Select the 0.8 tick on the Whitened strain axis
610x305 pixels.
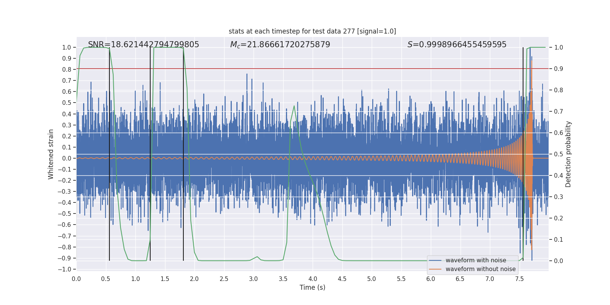[67, 69]
